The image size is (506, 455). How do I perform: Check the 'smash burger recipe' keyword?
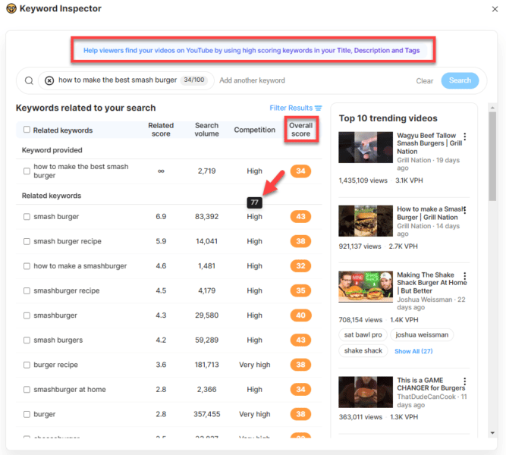(27, 241)
